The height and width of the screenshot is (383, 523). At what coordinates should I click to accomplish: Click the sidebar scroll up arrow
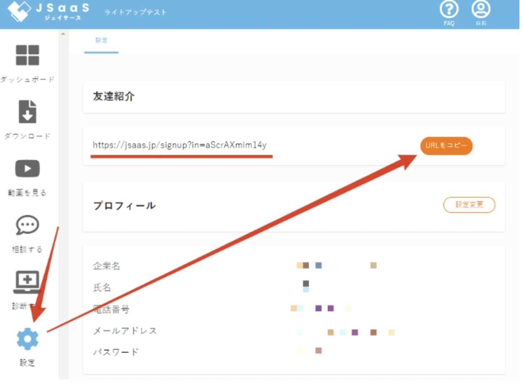[x=63, y=34]
